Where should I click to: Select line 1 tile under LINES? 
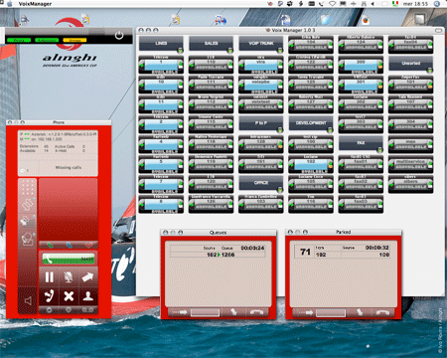tap(161, 65)
